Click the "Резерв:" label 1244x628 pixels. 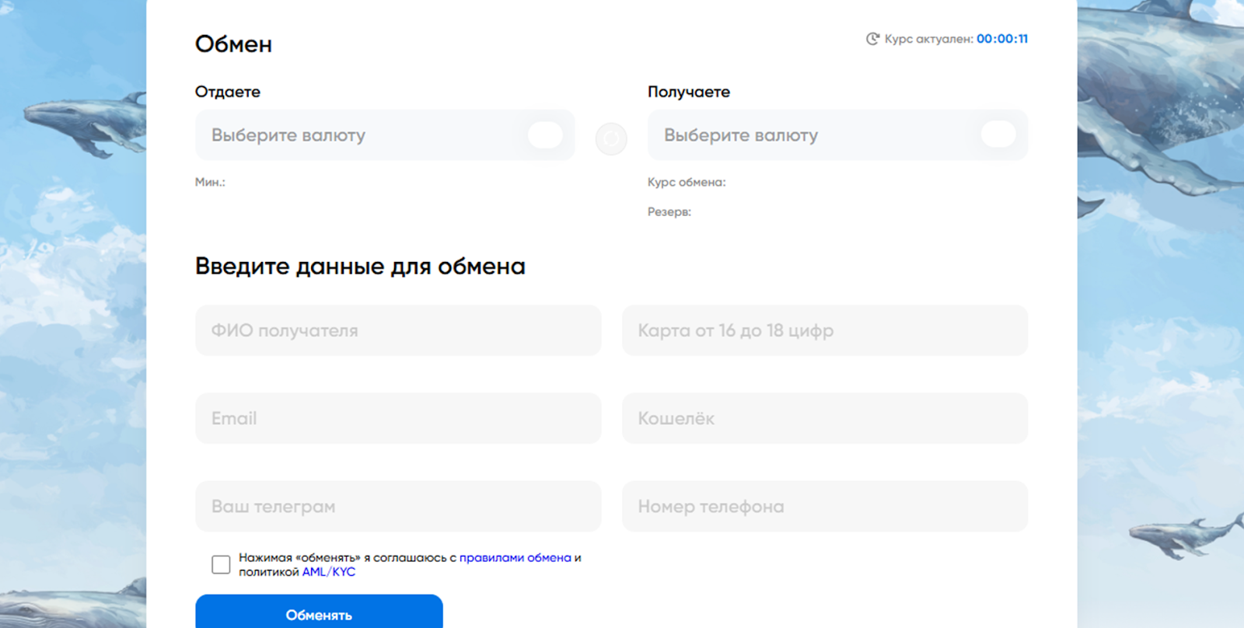point(669,211)
